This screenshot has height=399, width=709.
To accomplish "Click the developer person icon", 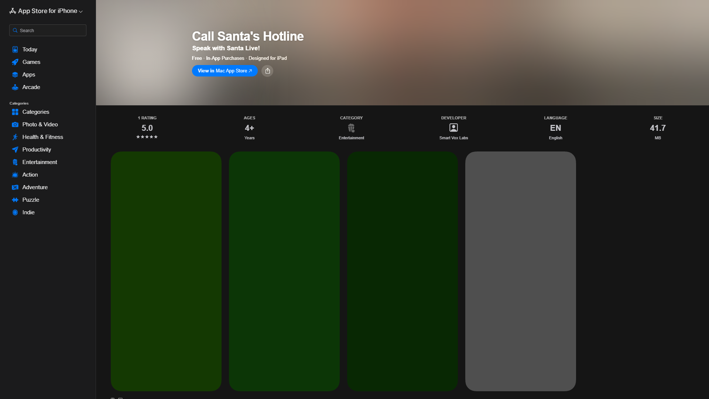I will [x=453, y=128].
